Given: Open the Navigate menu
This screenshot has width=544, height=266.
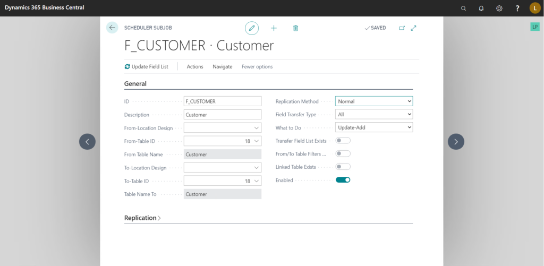Looking at the screenshot, I should [223, 66].
